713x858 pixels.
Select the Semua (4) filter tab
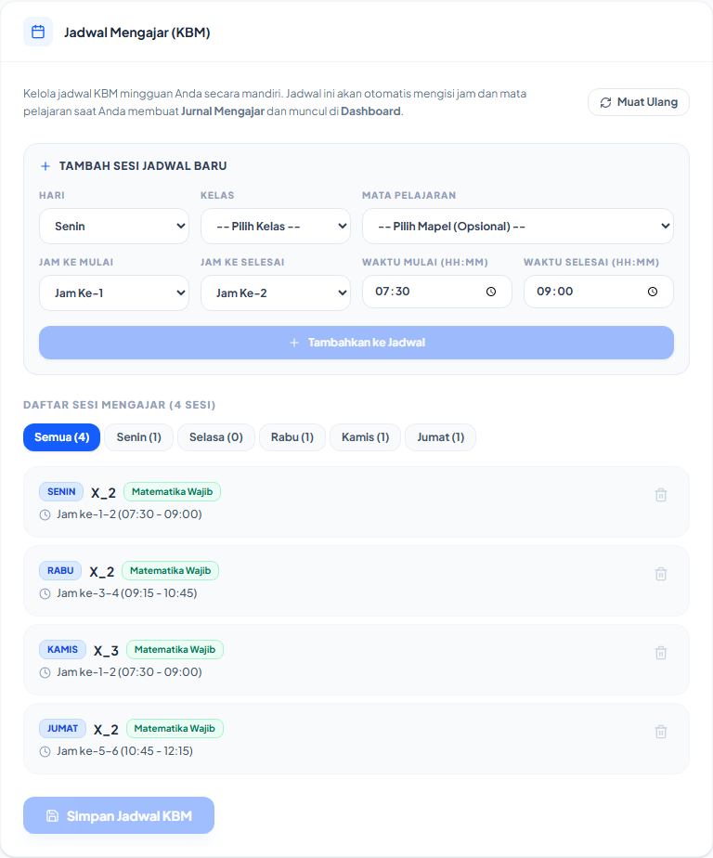(x=62, y=437)
